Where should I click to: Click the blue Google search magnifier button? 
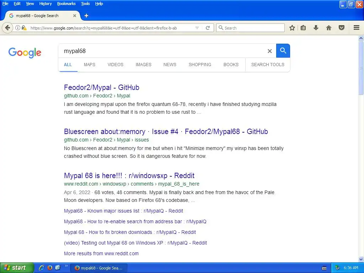click(x=283, y=50)
